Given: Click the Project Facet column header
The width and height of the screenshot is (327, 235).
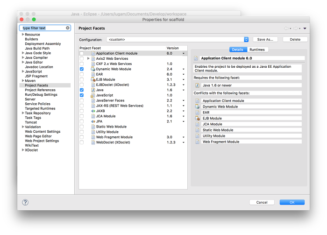Looking at the screenshot, I should coord(122,48).
